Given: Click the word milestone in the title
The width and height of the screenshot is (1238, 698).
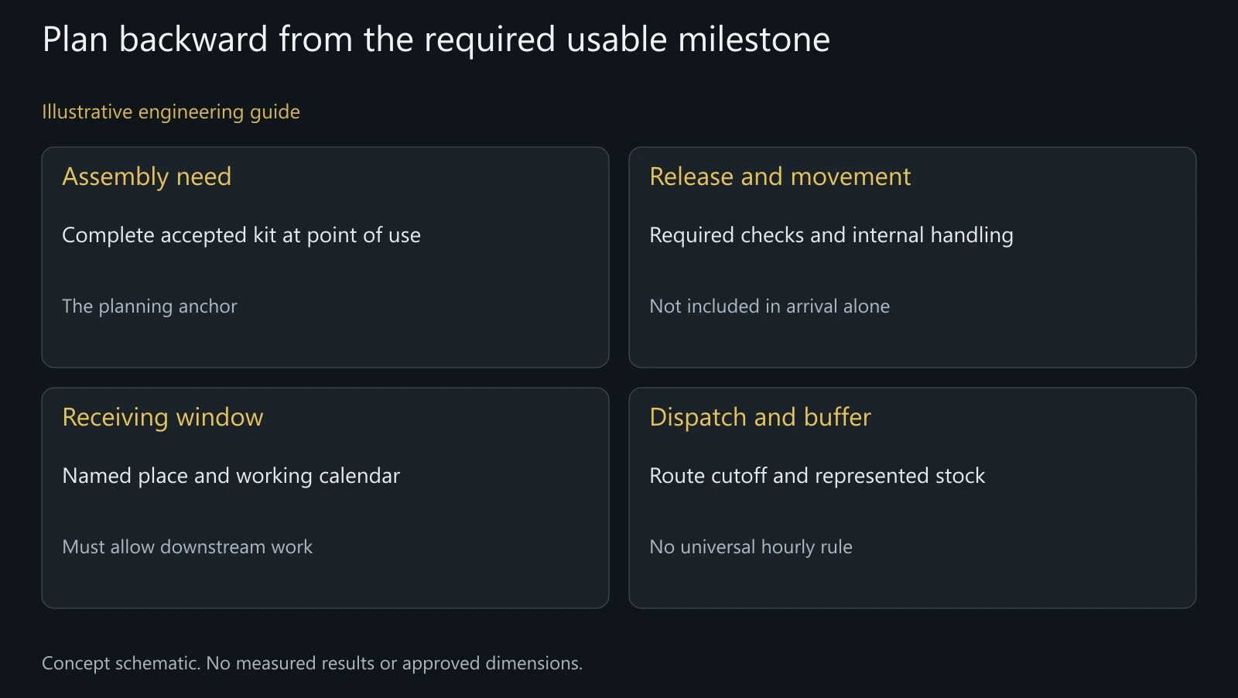Looking at the screenshot, I should click(x=754, y=39).
